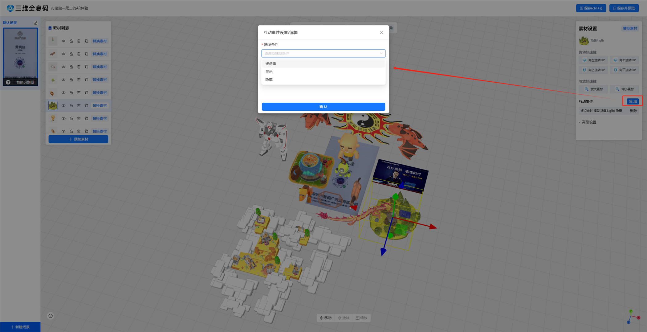The width and height of the screenshot is (647, 332).
Task: Click the 向左旋转30° rotate shortcut
Action: tap(593, 60)
